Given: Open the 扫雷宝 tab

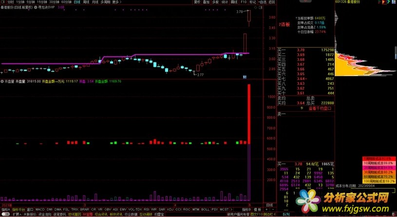Looking at the screenshot, I should tap(159, 215).
